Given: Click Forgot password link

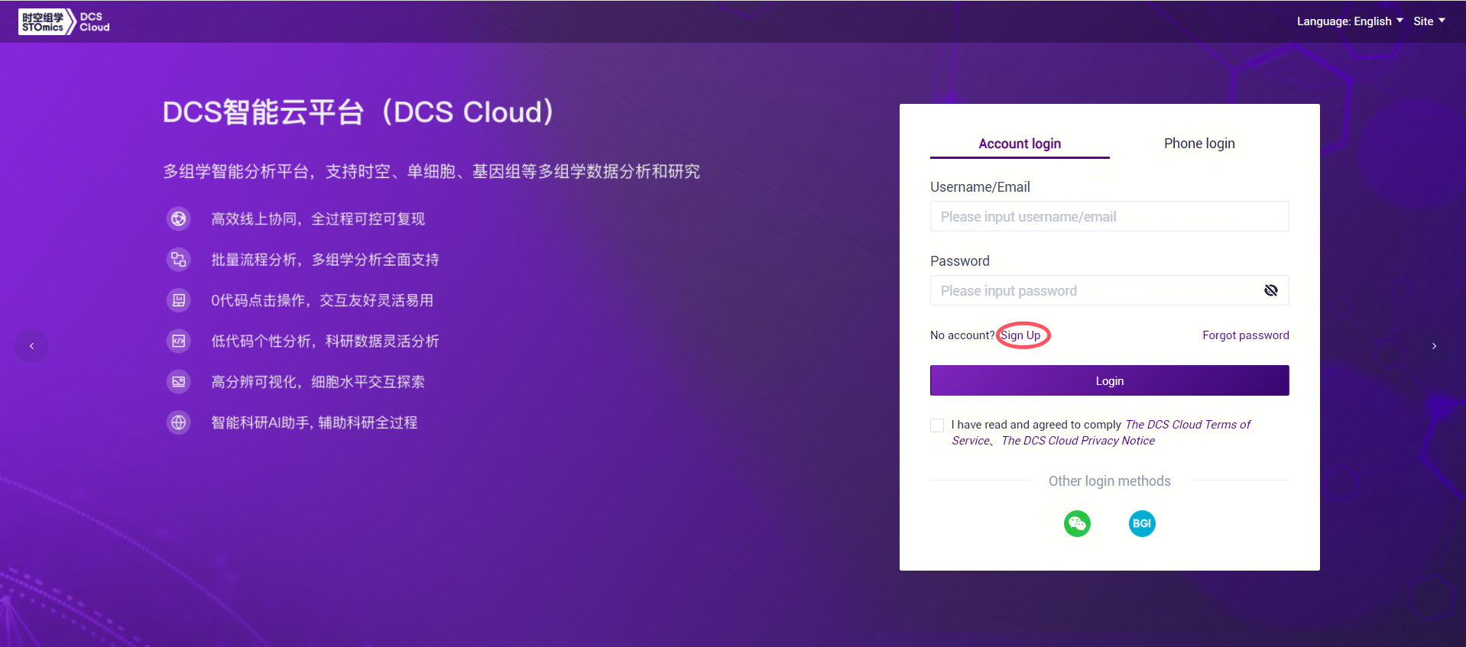Looking at the screenshot, I should [x=1246, y=335].
